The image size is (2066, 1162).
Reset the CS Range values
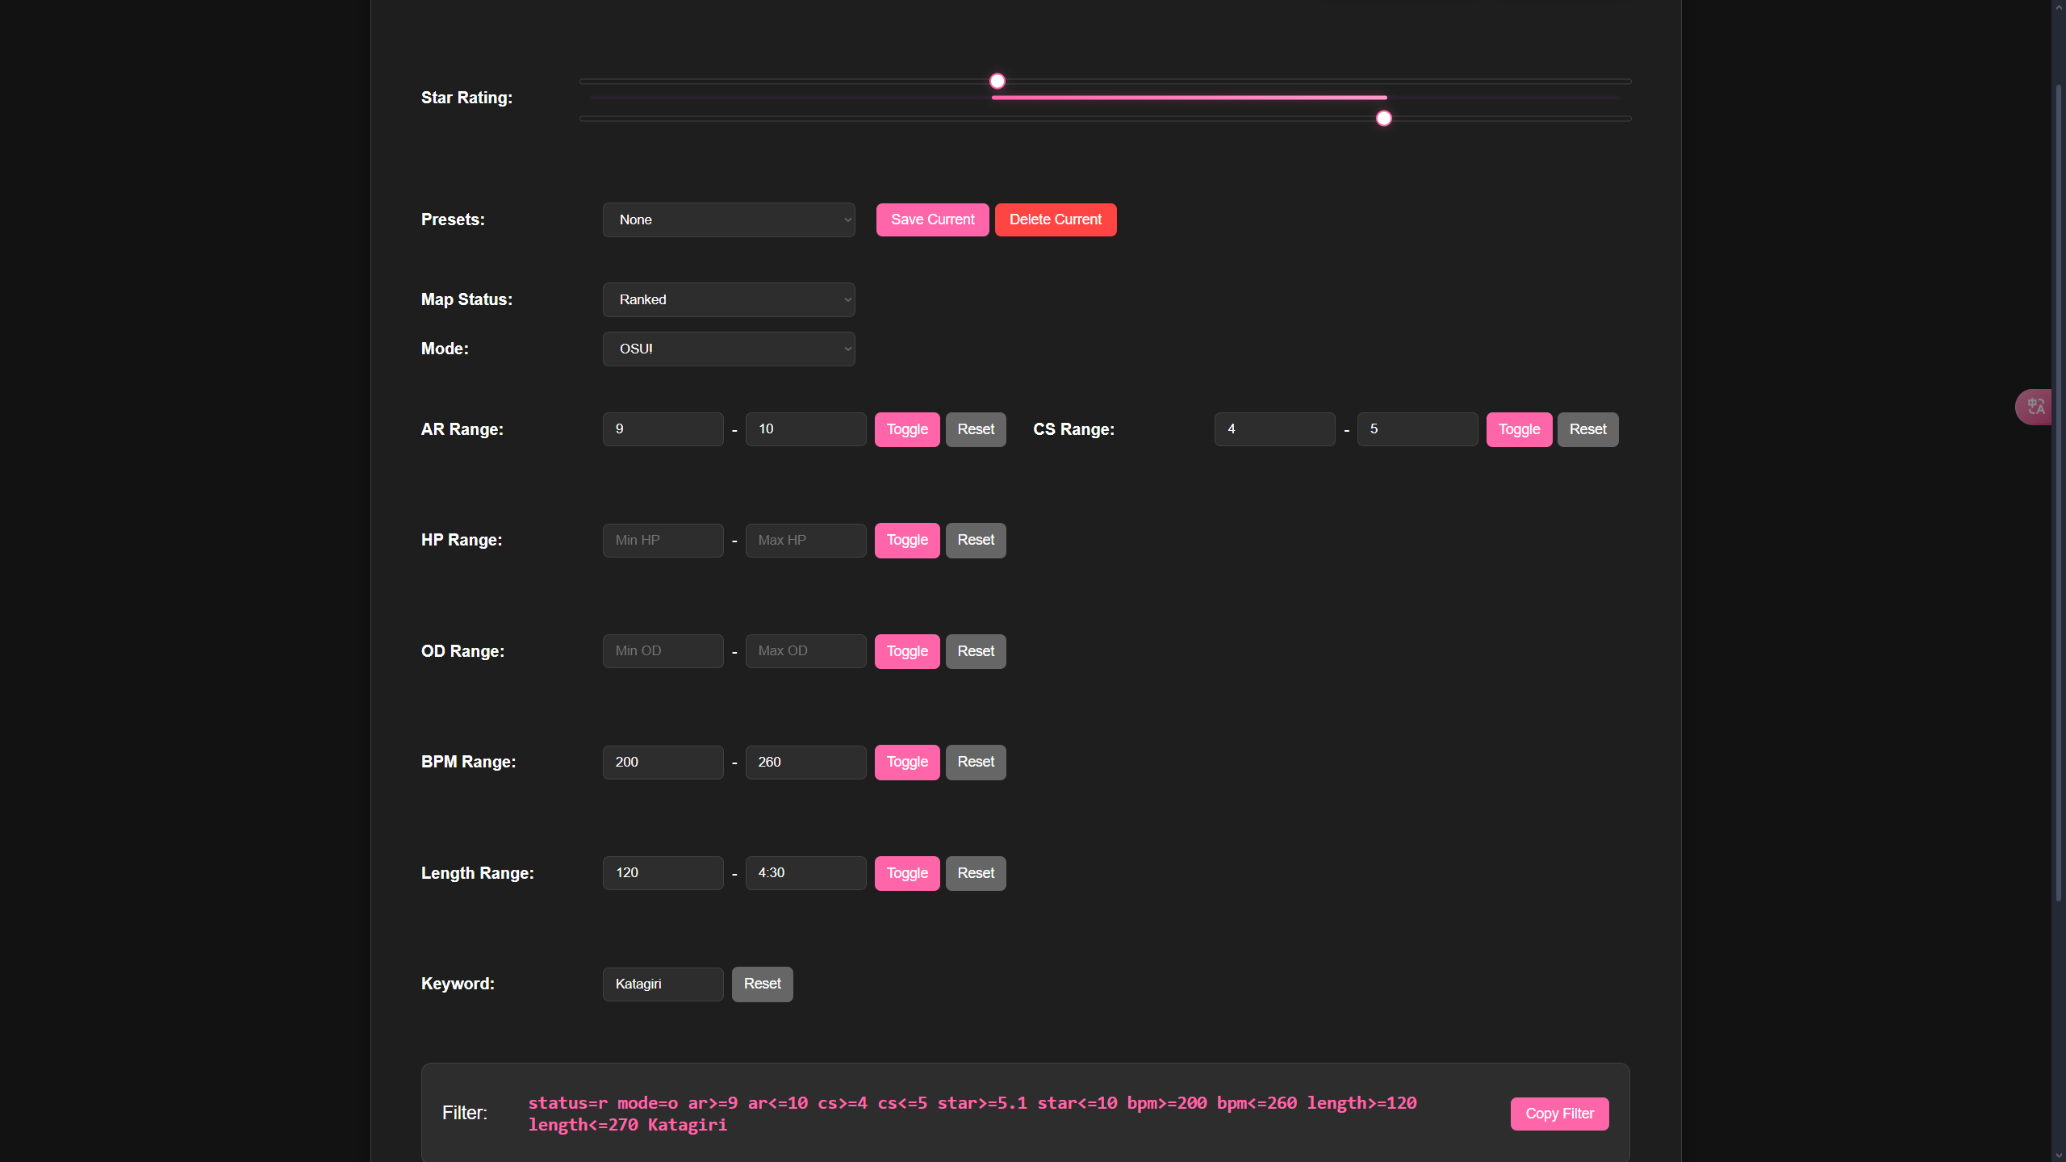pos(1587,429)
